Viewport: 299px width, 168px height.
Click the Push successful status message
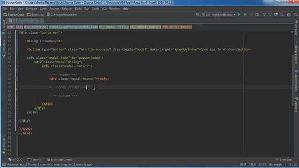[50, 164]
